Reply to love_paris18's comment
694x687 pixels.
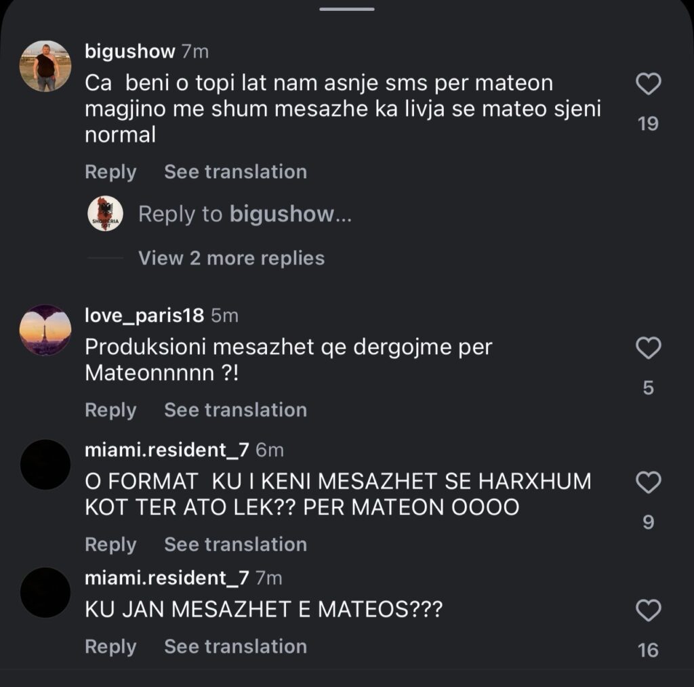(x=110, y=411)
